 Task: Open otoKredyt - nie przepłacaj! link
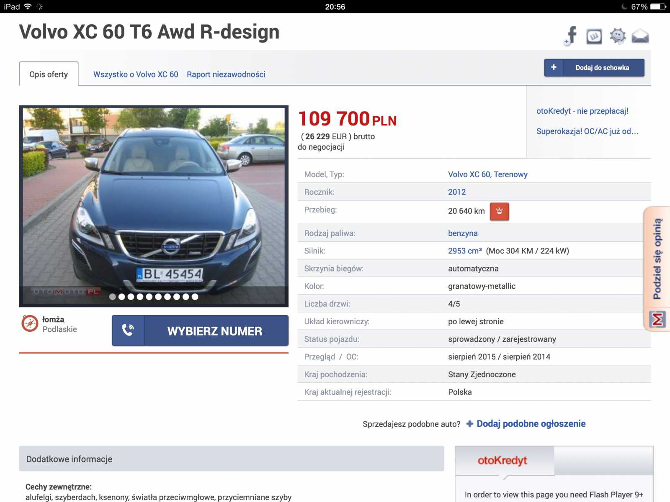582,111
